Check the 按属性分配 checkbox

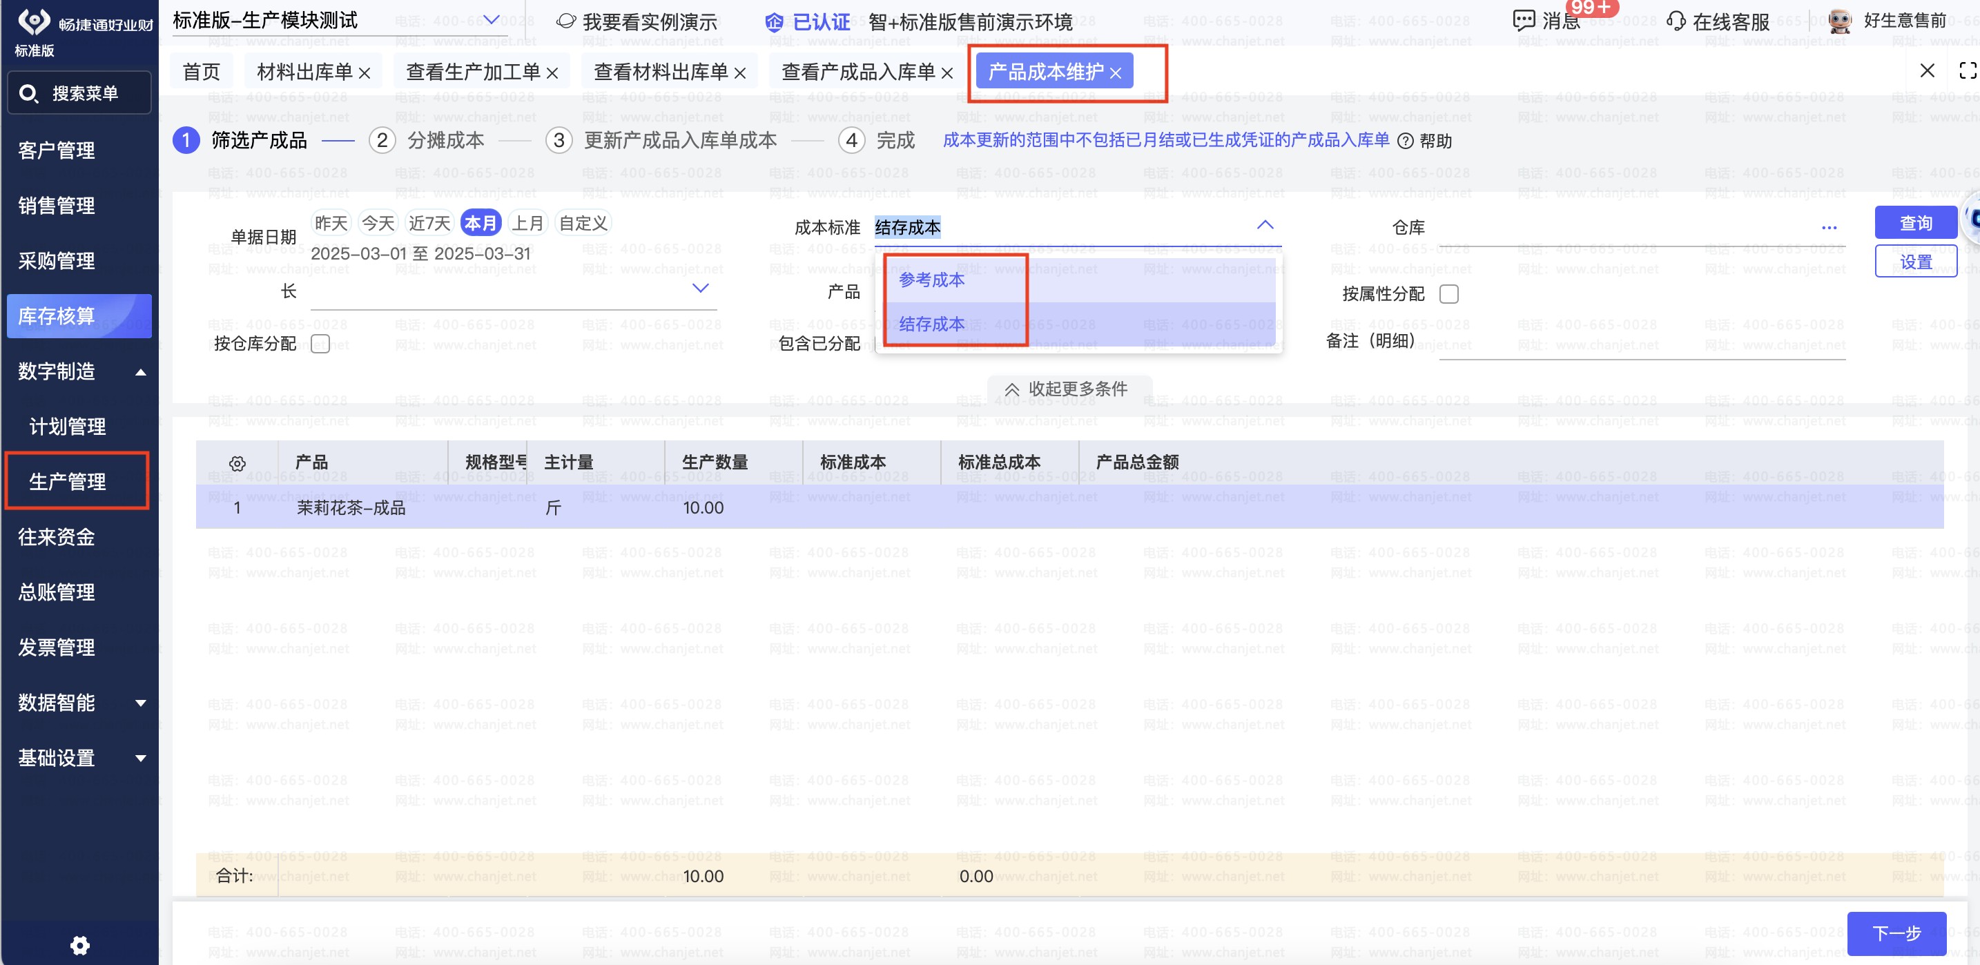point(1449,294)
